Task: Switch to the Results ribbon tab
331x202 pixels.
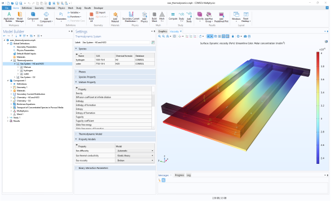Action: (87, 8)
